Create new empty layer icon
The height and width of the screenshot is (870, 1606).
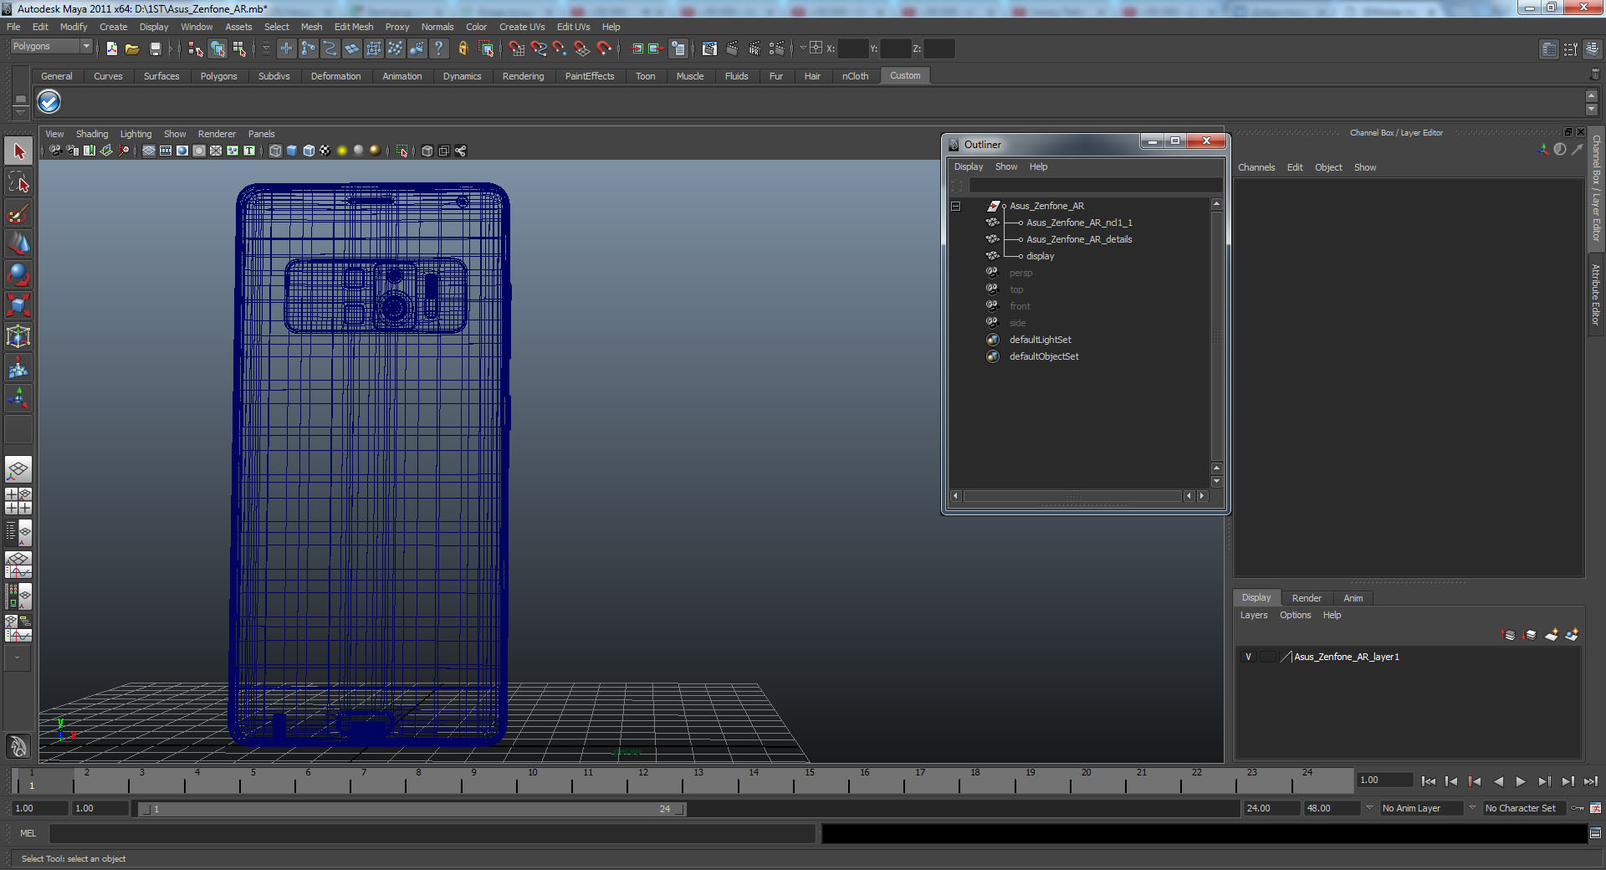[1551, 635]
